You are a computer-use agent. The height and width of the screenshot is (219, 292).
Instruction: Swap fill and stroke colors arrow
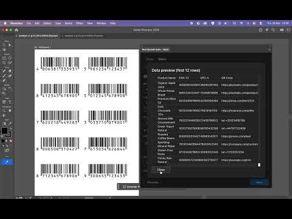click(x=11, y=128)
